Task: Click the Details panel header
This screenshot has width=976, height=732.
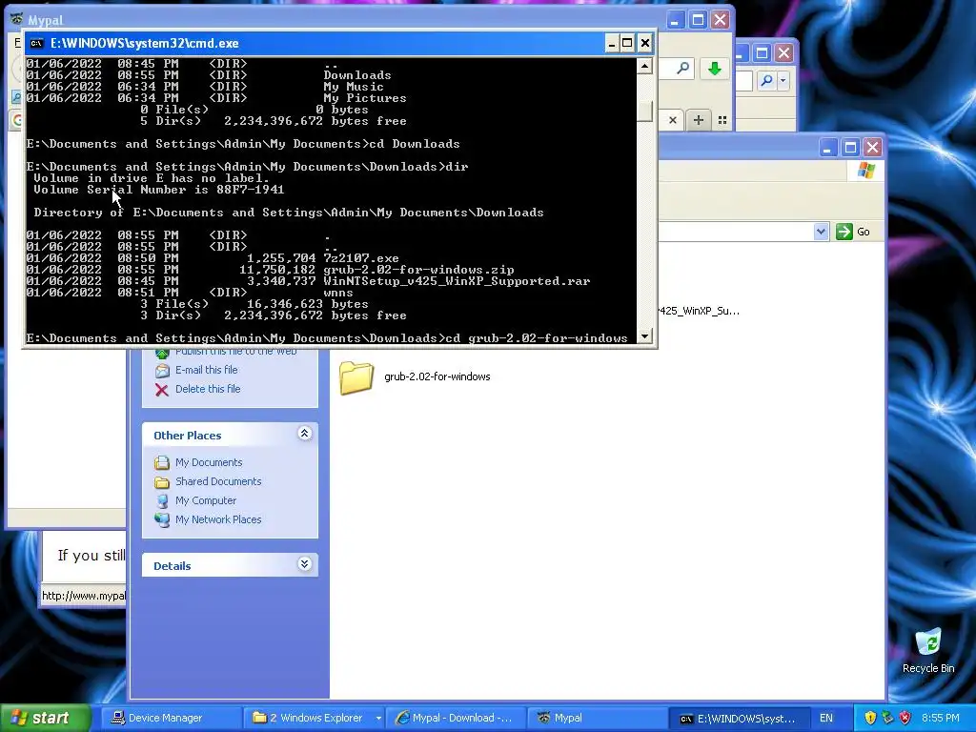Action: 231,565
